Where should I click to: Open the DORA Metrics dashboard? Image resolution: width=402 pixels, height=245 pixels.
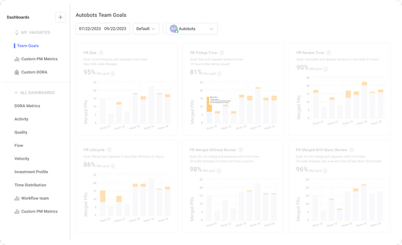click(x=27, y=106)
